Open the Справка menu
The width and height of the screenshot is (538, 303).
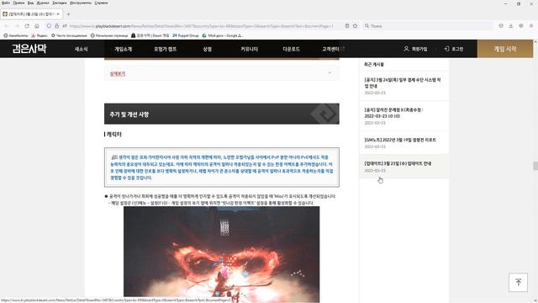101,3
